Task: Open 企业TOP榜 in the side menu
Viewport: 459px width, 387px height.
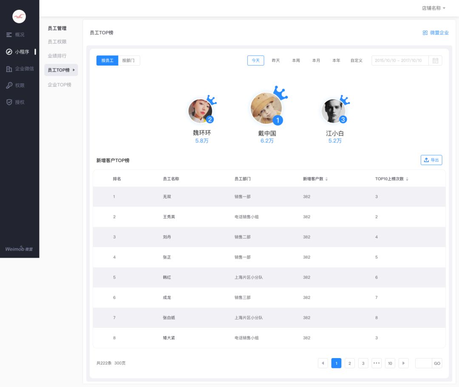Action: [59, 85]
